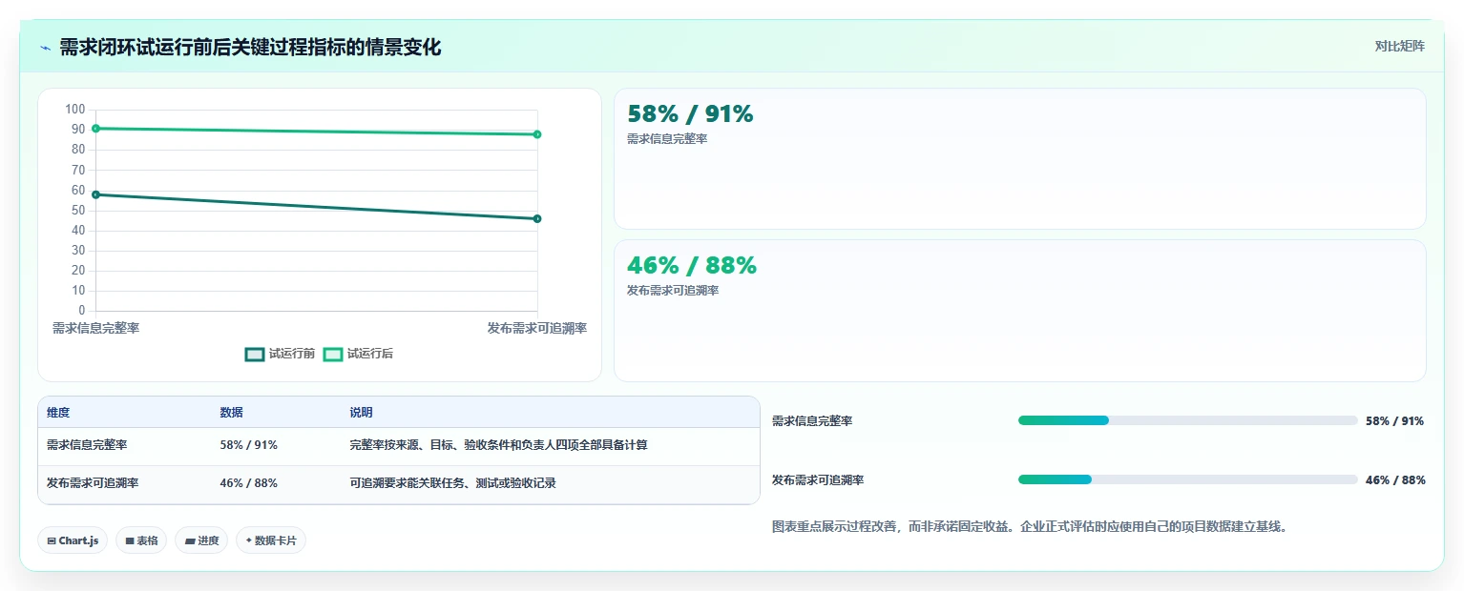Click the 发布需求可追溯率 progress bar
Image resolution: width=1464 pixels, height=591 pixels.
(x=1187, y=479)
